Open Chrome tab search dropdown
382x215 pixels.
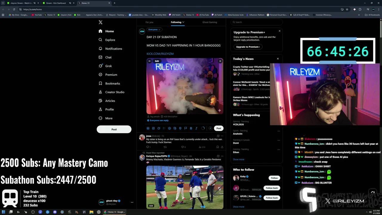pos(3,3)
